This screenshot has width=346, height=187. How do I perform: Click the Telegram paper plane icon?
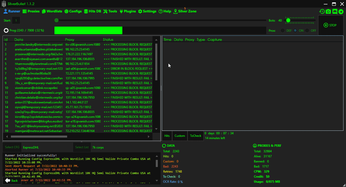pos(341,11)
